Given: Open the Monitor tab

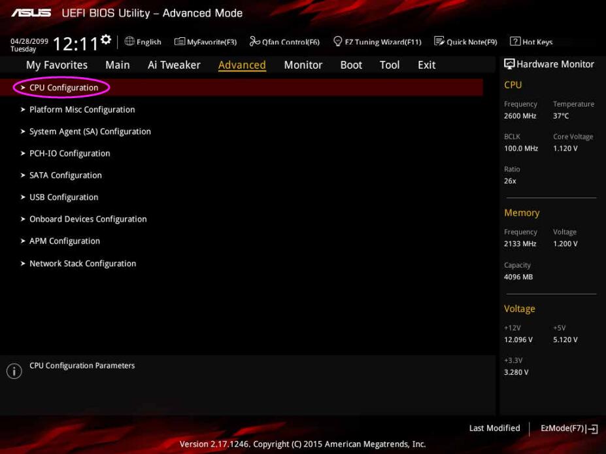Looking at the screenshot, I should coord(303,65).
